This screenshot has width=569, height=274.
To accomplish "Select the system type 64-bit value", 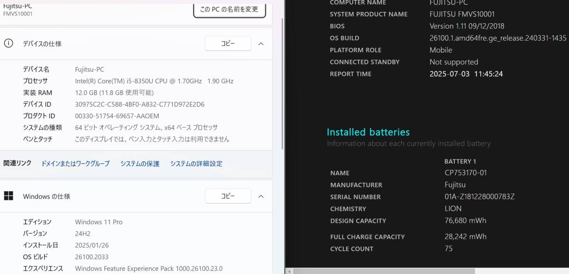I will coord(147,127).
